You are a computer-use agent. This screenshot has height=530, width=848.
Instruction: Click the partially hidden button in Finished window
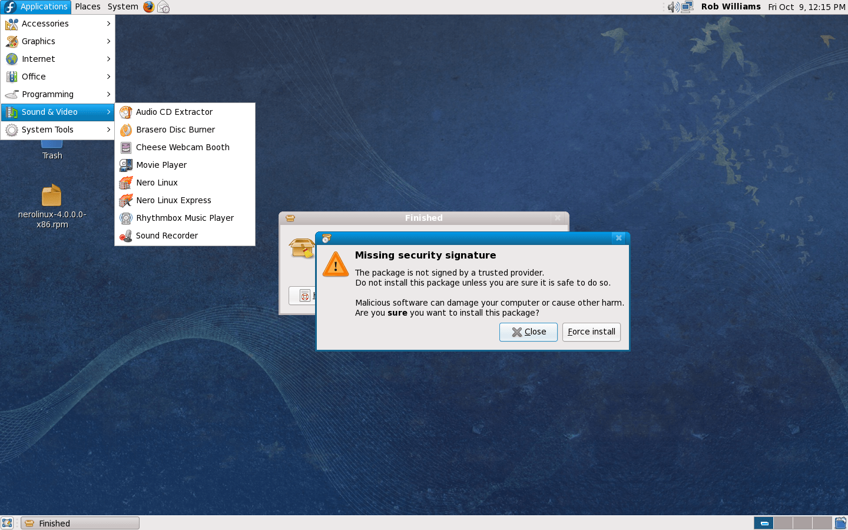coord(302,296)
